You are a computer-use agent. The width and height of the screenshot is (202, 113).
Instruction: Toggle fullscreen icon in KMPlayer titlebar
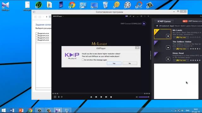[x=145, y=16]
